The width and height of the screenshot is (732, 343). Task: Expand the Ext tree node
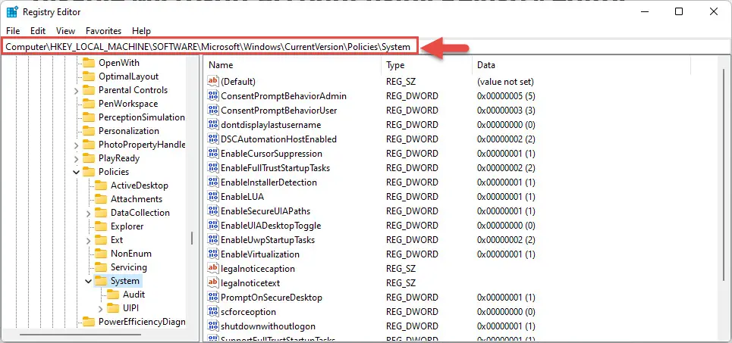88,240
